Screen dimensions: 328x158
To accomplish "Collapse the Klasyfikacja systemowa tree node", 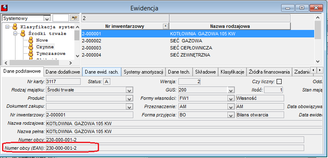I will (8, 27).
